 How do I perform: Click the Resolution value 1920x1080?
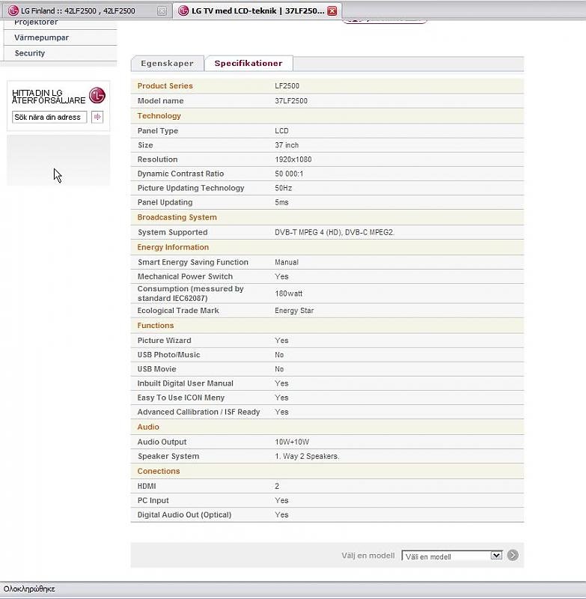(x=293, y=159)
